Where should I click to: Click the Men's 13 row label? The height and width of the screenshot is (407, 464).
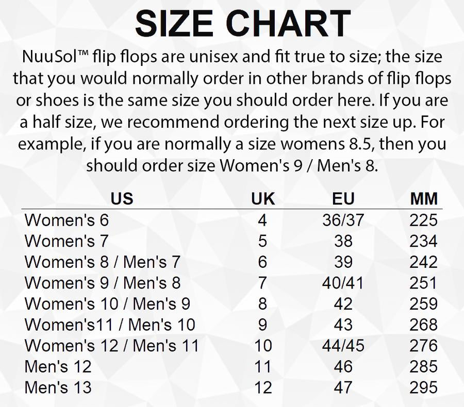tap(58, 387)
